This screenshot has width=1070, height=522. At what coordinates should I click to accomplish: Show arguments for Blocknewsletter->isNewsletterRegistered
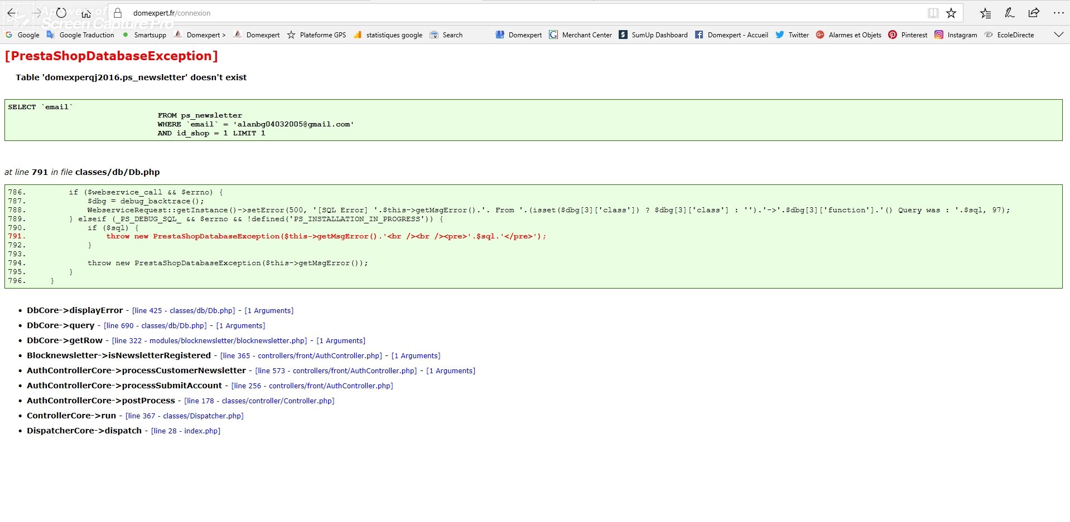416,356
